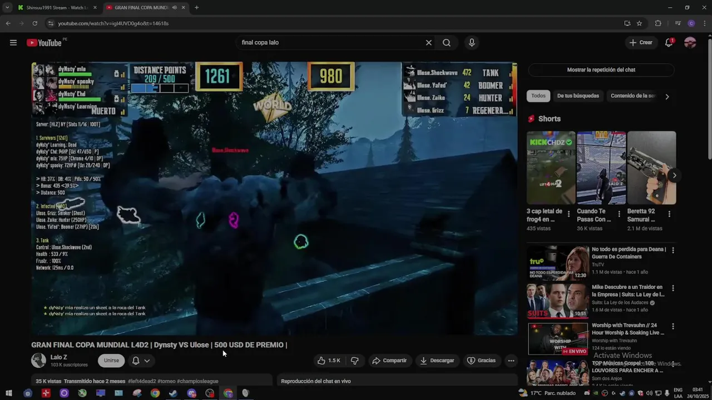
Task: Open the account avatar menu
Action: pyautogui.click(x=690, y=43)
